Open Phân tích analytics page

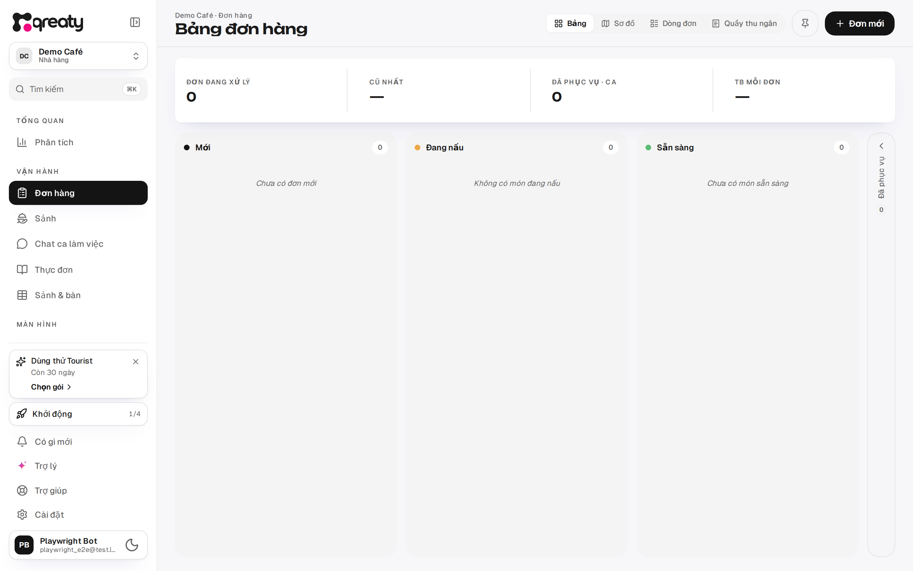coord(78,142)
